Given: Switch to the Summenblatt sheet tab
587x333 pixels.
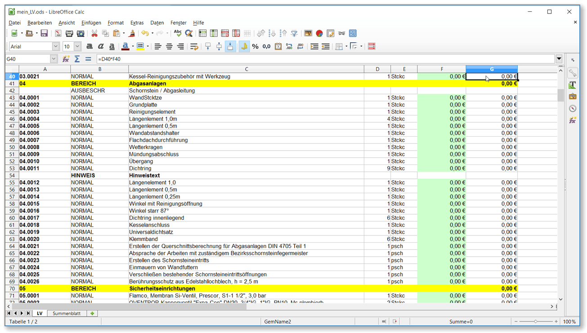Looking at the screenshot, I should pyautogui.click(x=67, y=313).
